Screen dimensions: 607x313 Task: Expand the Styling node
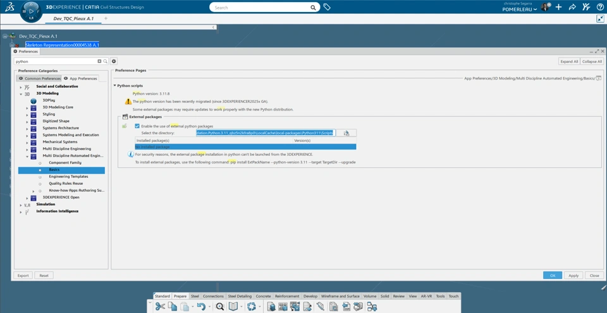[x=27, y=114]
